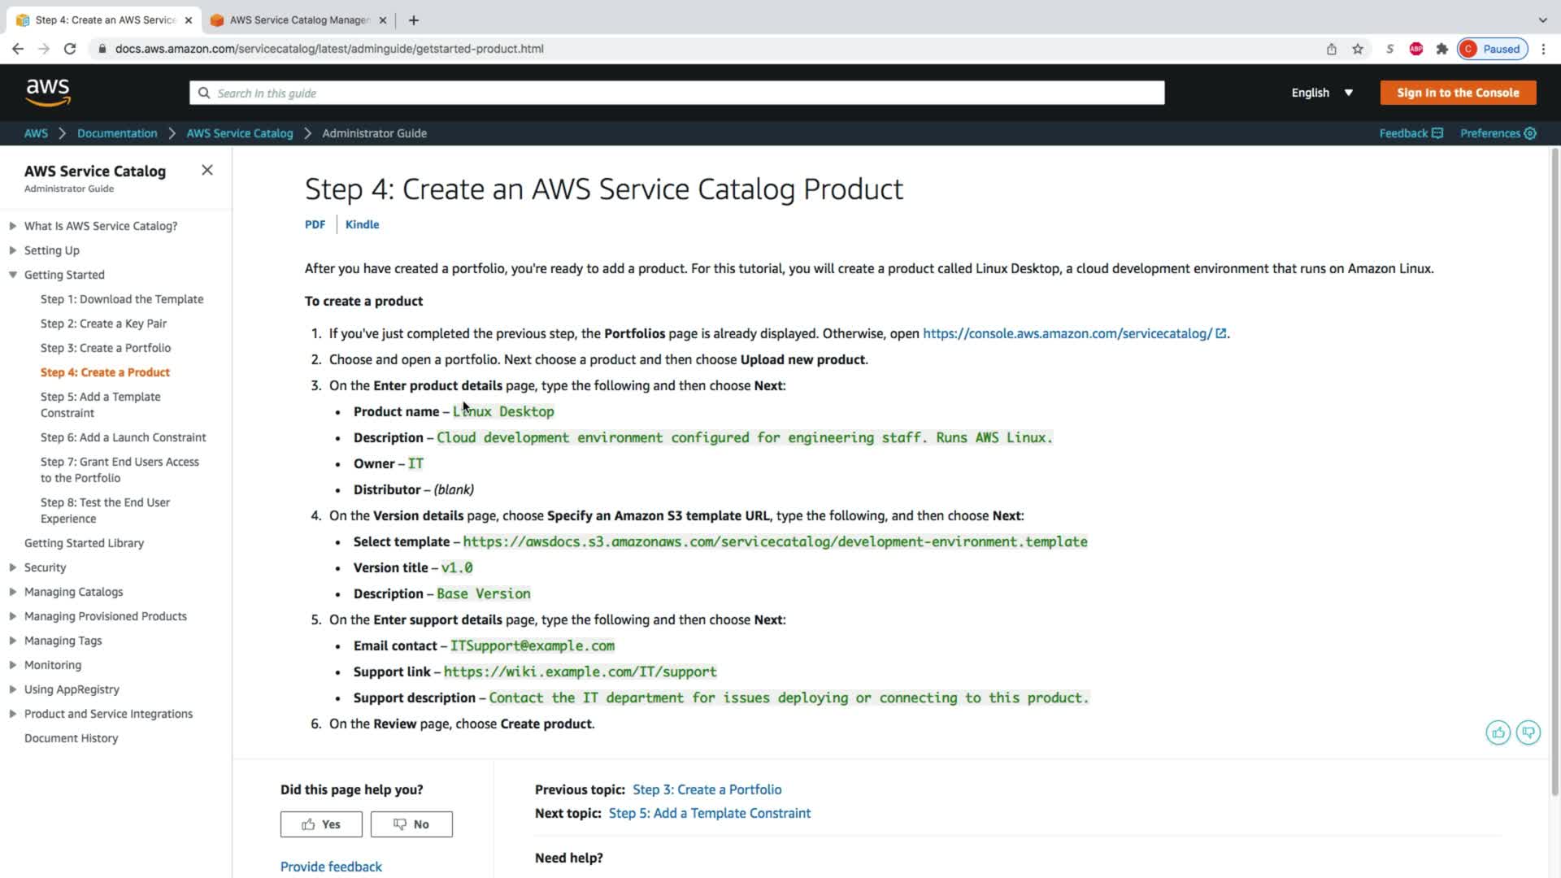Open the PDF version link
The width and height of the screenshot is (1561, 878).
(315, 224)
